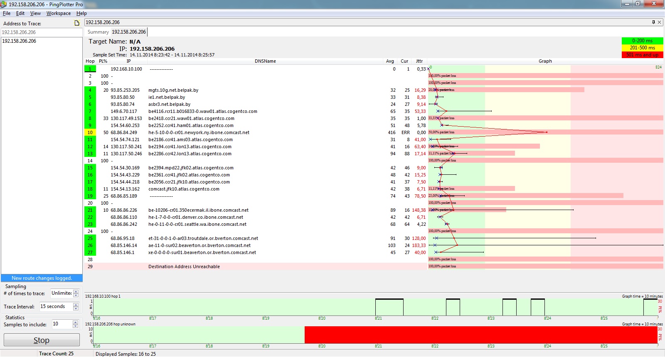This screenshot has width=665, height=357.
Task: Select the 192.158.206.206 tab
Action: click(129, 32)
